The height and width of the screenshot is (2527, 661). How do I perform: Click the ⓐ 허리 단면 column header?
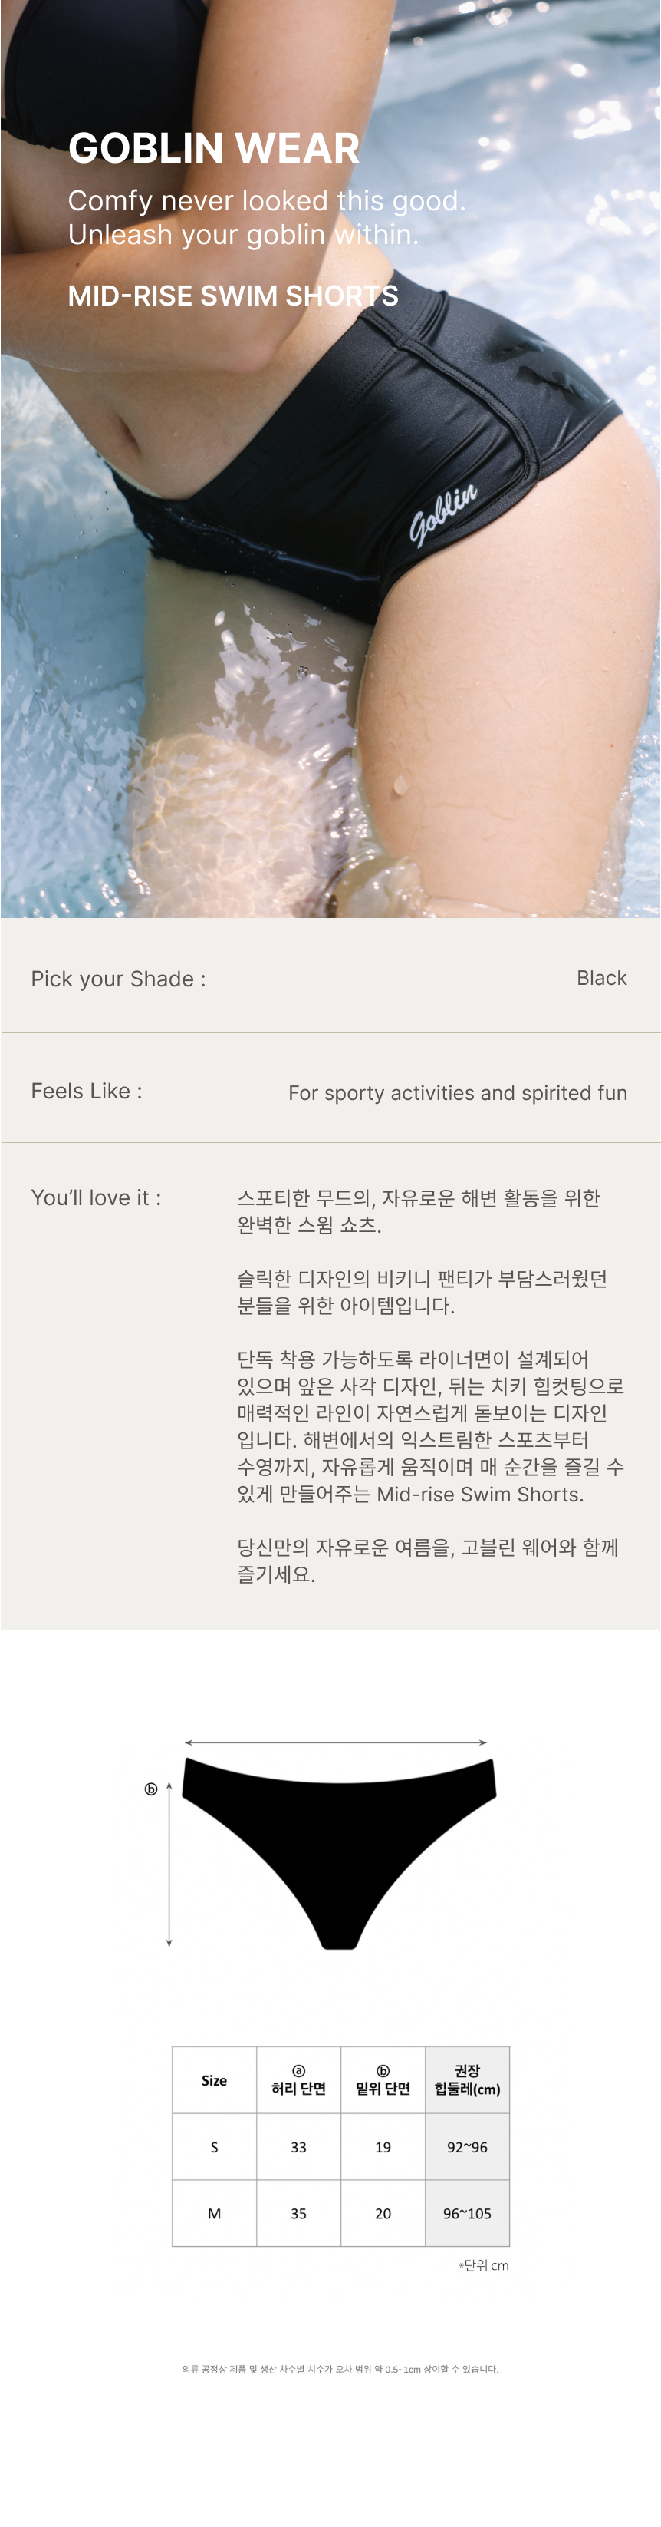coord(298,2079)
